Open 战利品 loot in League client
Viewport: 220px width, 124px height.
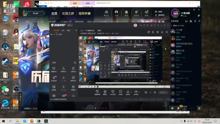(x=136, y=13)
